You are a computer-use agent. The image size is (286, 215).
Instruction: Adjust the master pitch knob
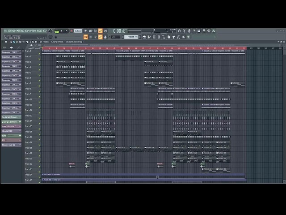(x=50, y=37)
